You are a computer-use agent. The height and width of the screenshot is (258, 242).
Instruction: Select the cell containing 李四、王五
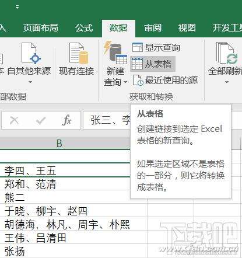click(x=65, y=170)
